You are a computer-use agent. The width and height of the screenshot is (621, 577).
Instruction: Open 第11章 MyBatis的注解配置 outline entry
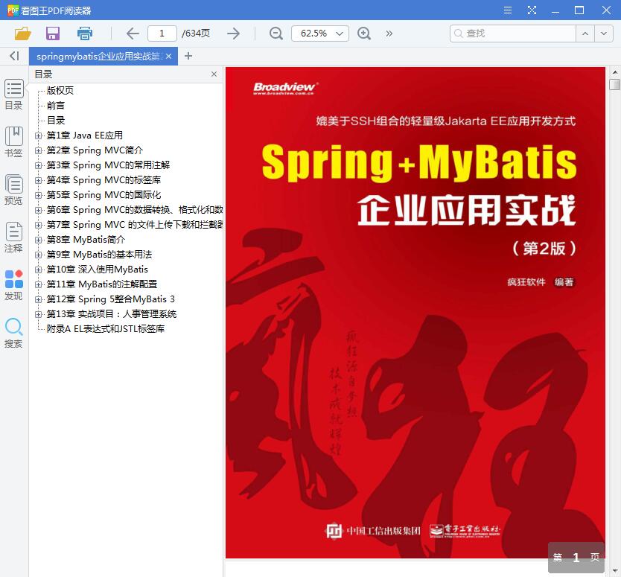coord(102,284)
